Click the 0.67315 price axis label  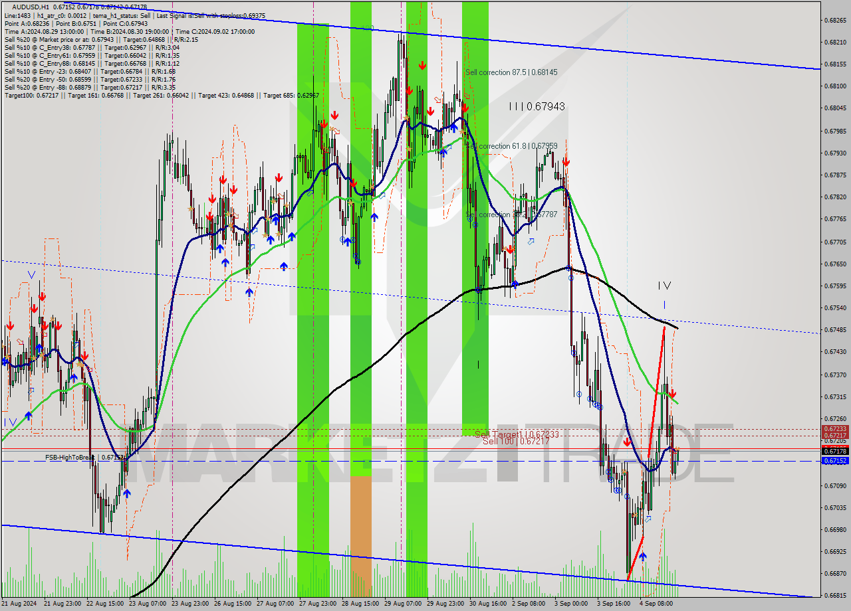[835, 397]
